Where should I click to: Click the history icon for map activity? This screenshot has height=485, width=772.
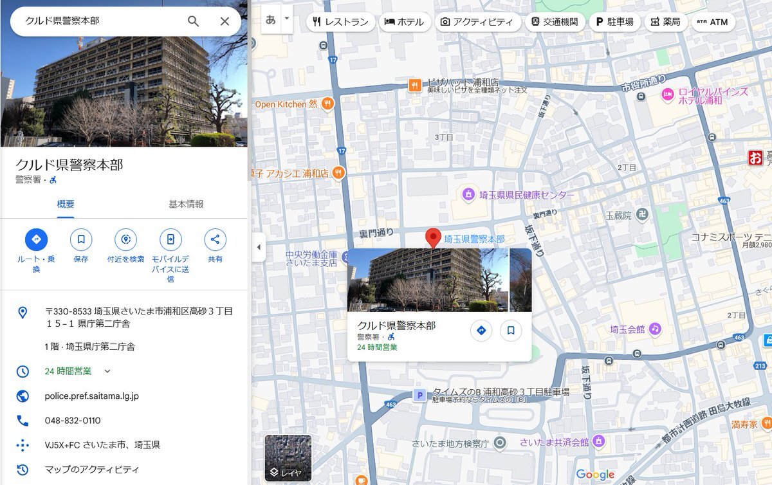tap(23, 470)
